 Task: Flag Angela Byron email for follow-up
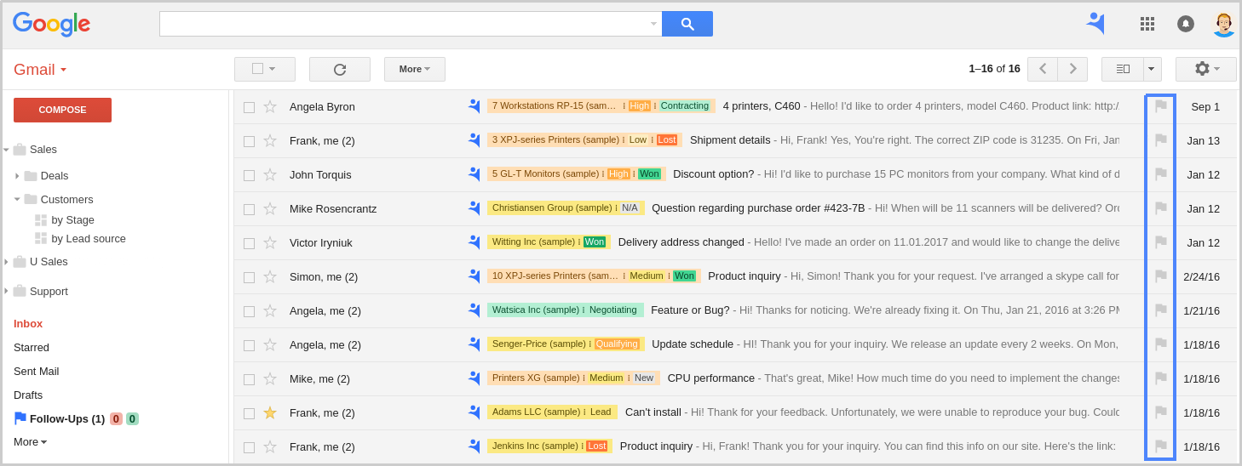pos(1160,106)
